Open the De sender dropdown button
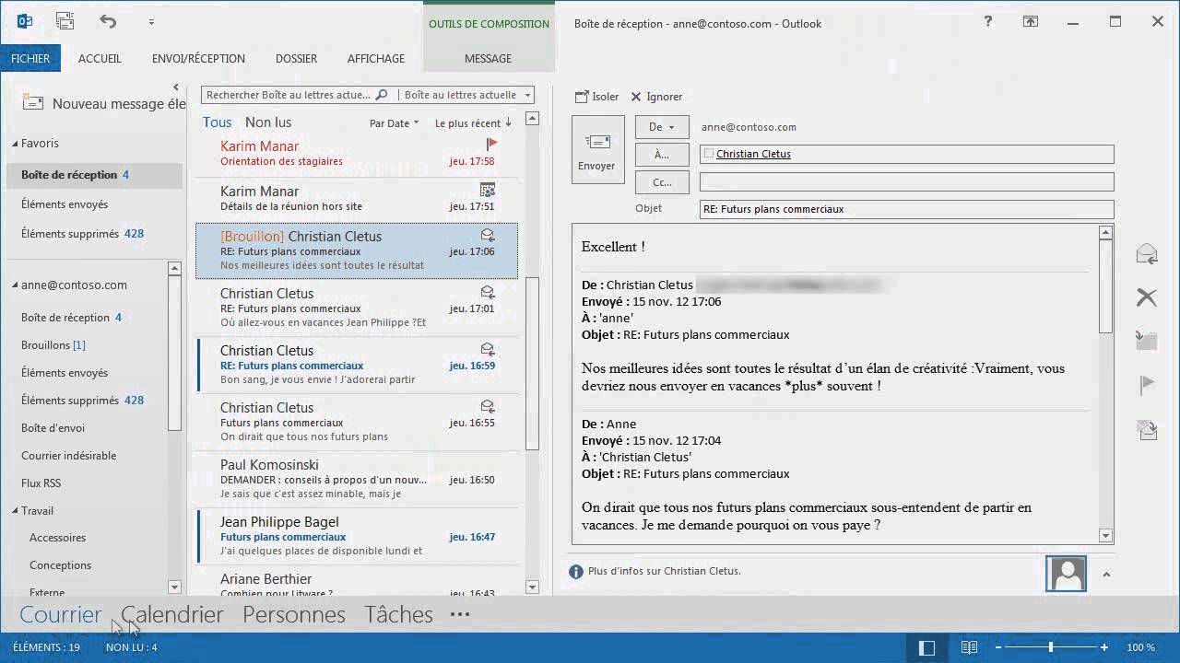The image size is (1180, 663). click(x=662, y=127)
